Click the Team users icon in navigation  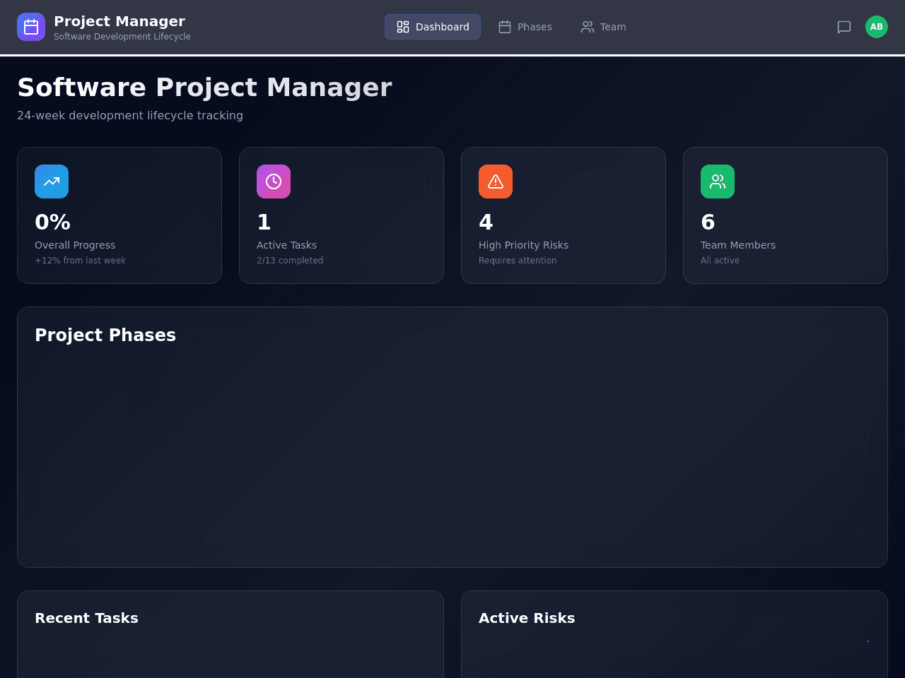click(x=588, y=27)
